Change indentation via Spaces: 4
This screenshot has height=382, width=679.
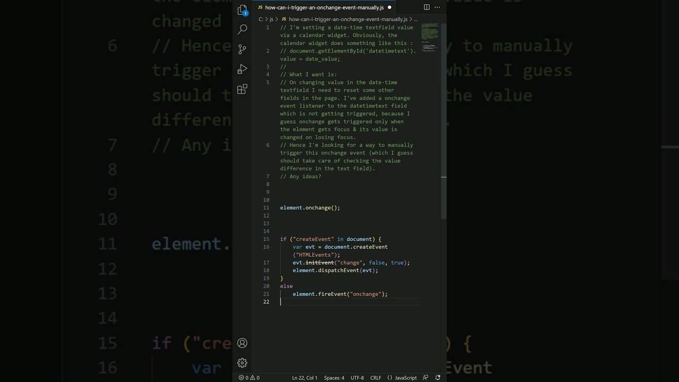tap(334, 378)
